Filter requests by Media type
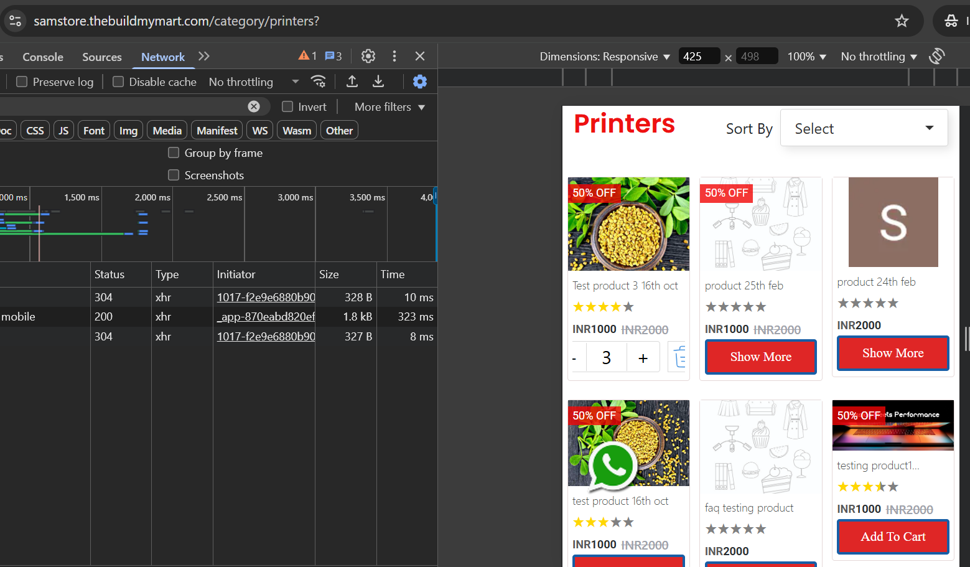The width and height of the screenshot is (970, 567). (x=167, y=130)
